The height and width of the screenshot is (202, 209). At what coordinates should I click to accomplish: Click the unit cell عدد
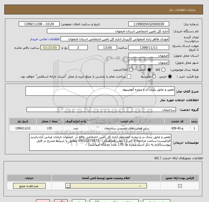coord(76,128)
